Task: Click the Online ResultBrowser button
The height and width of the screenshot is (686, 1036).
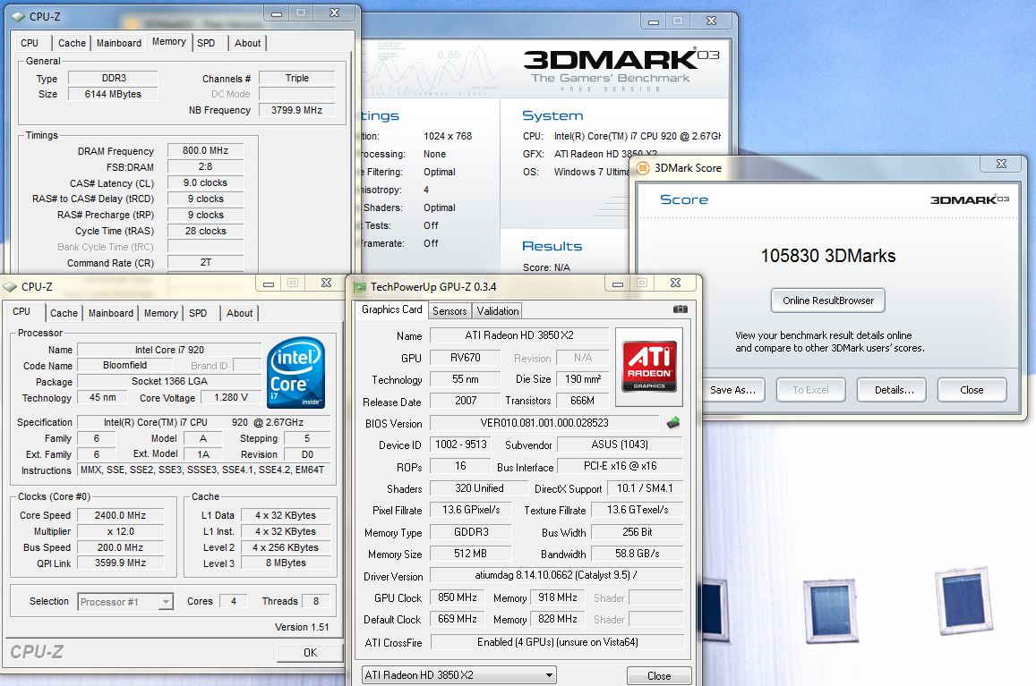Action: (828, 301)
